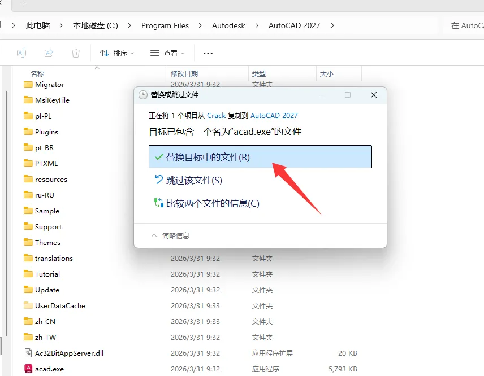Select the Tutorial folder

(42, 274)
